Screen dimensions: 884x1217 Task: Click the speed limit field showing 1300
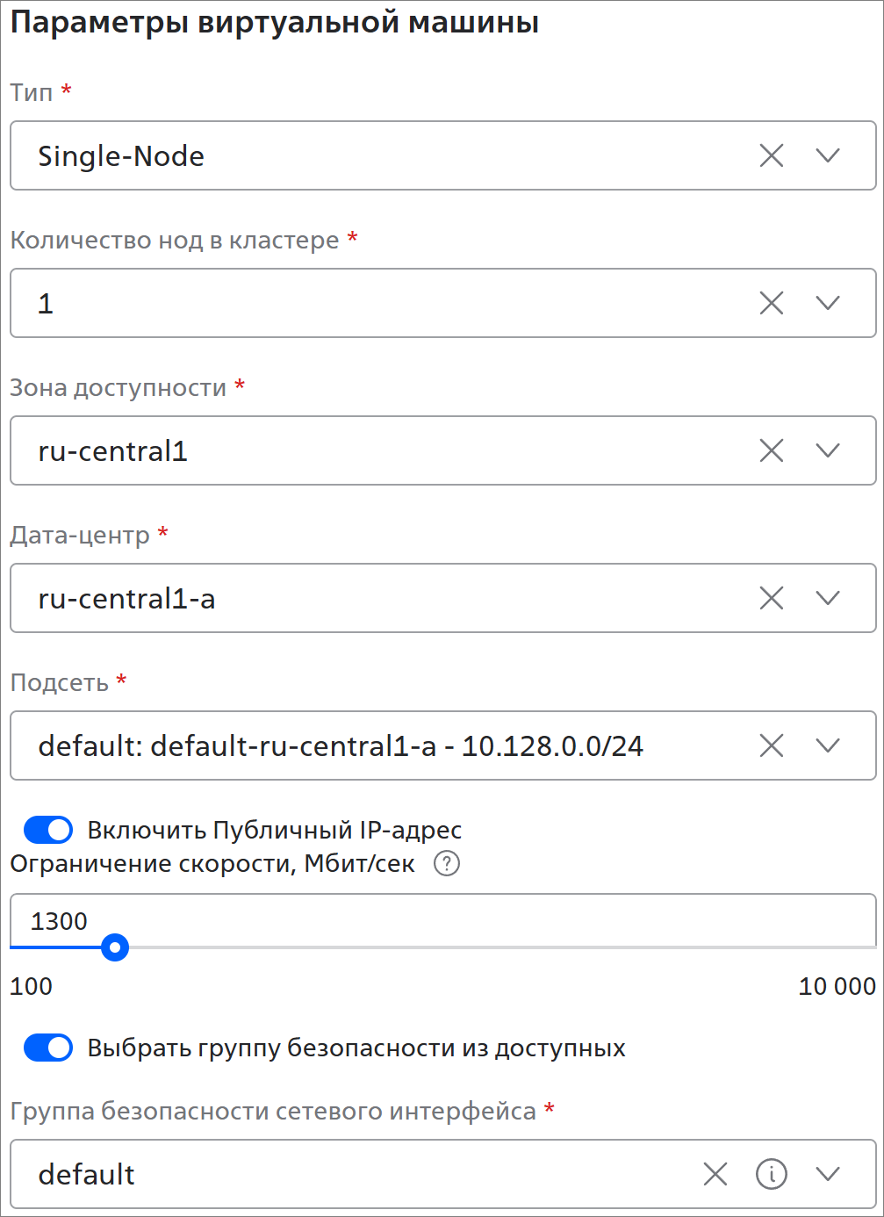(351, 921)
